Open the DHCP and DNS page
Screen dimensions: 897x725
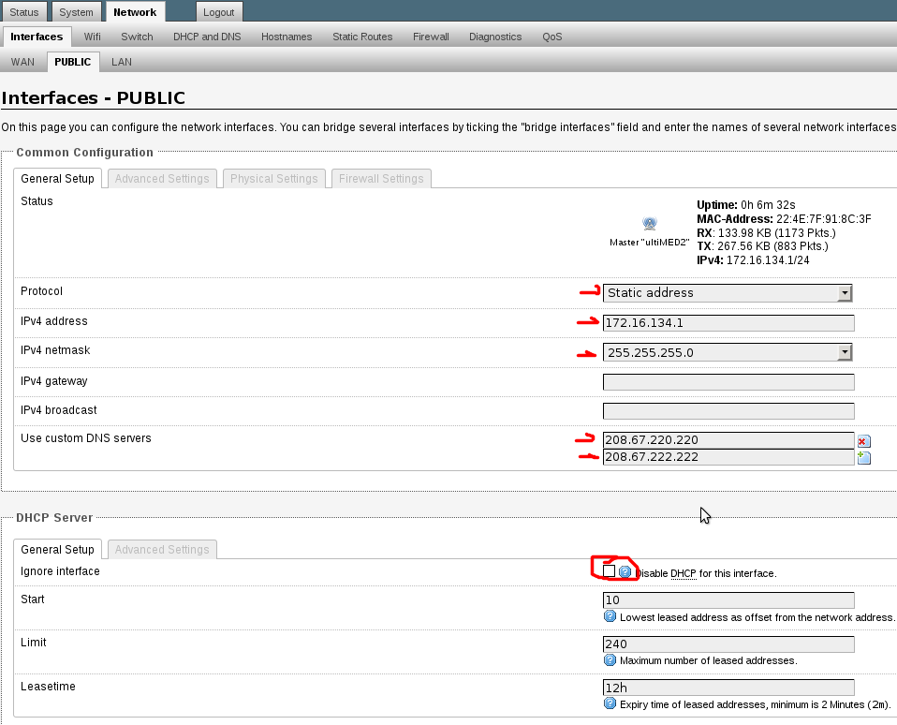click(x=207, y=37)
